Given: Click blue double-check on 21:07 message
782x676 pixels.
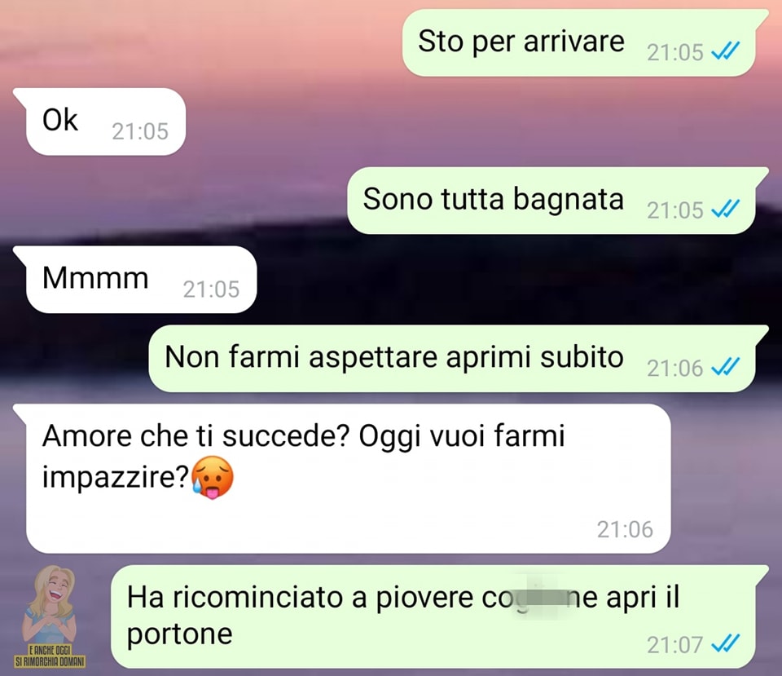Looking at the screenshot, I should [x=726, y=643].
